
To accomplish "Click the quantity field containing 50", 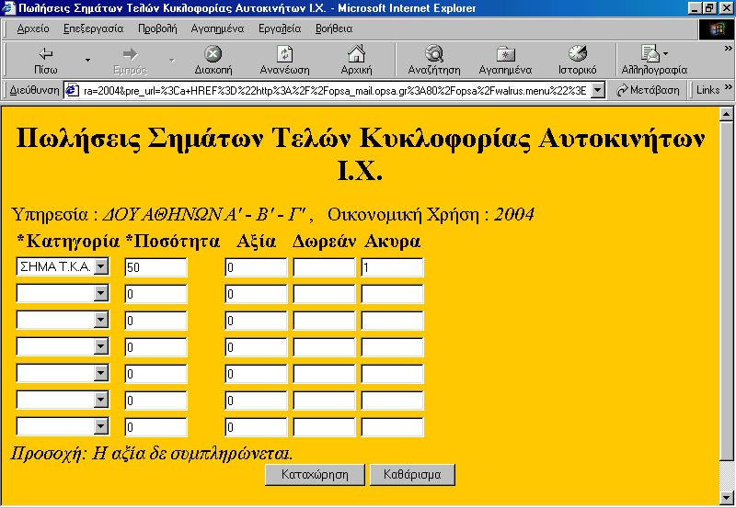I will pos(155,267).
